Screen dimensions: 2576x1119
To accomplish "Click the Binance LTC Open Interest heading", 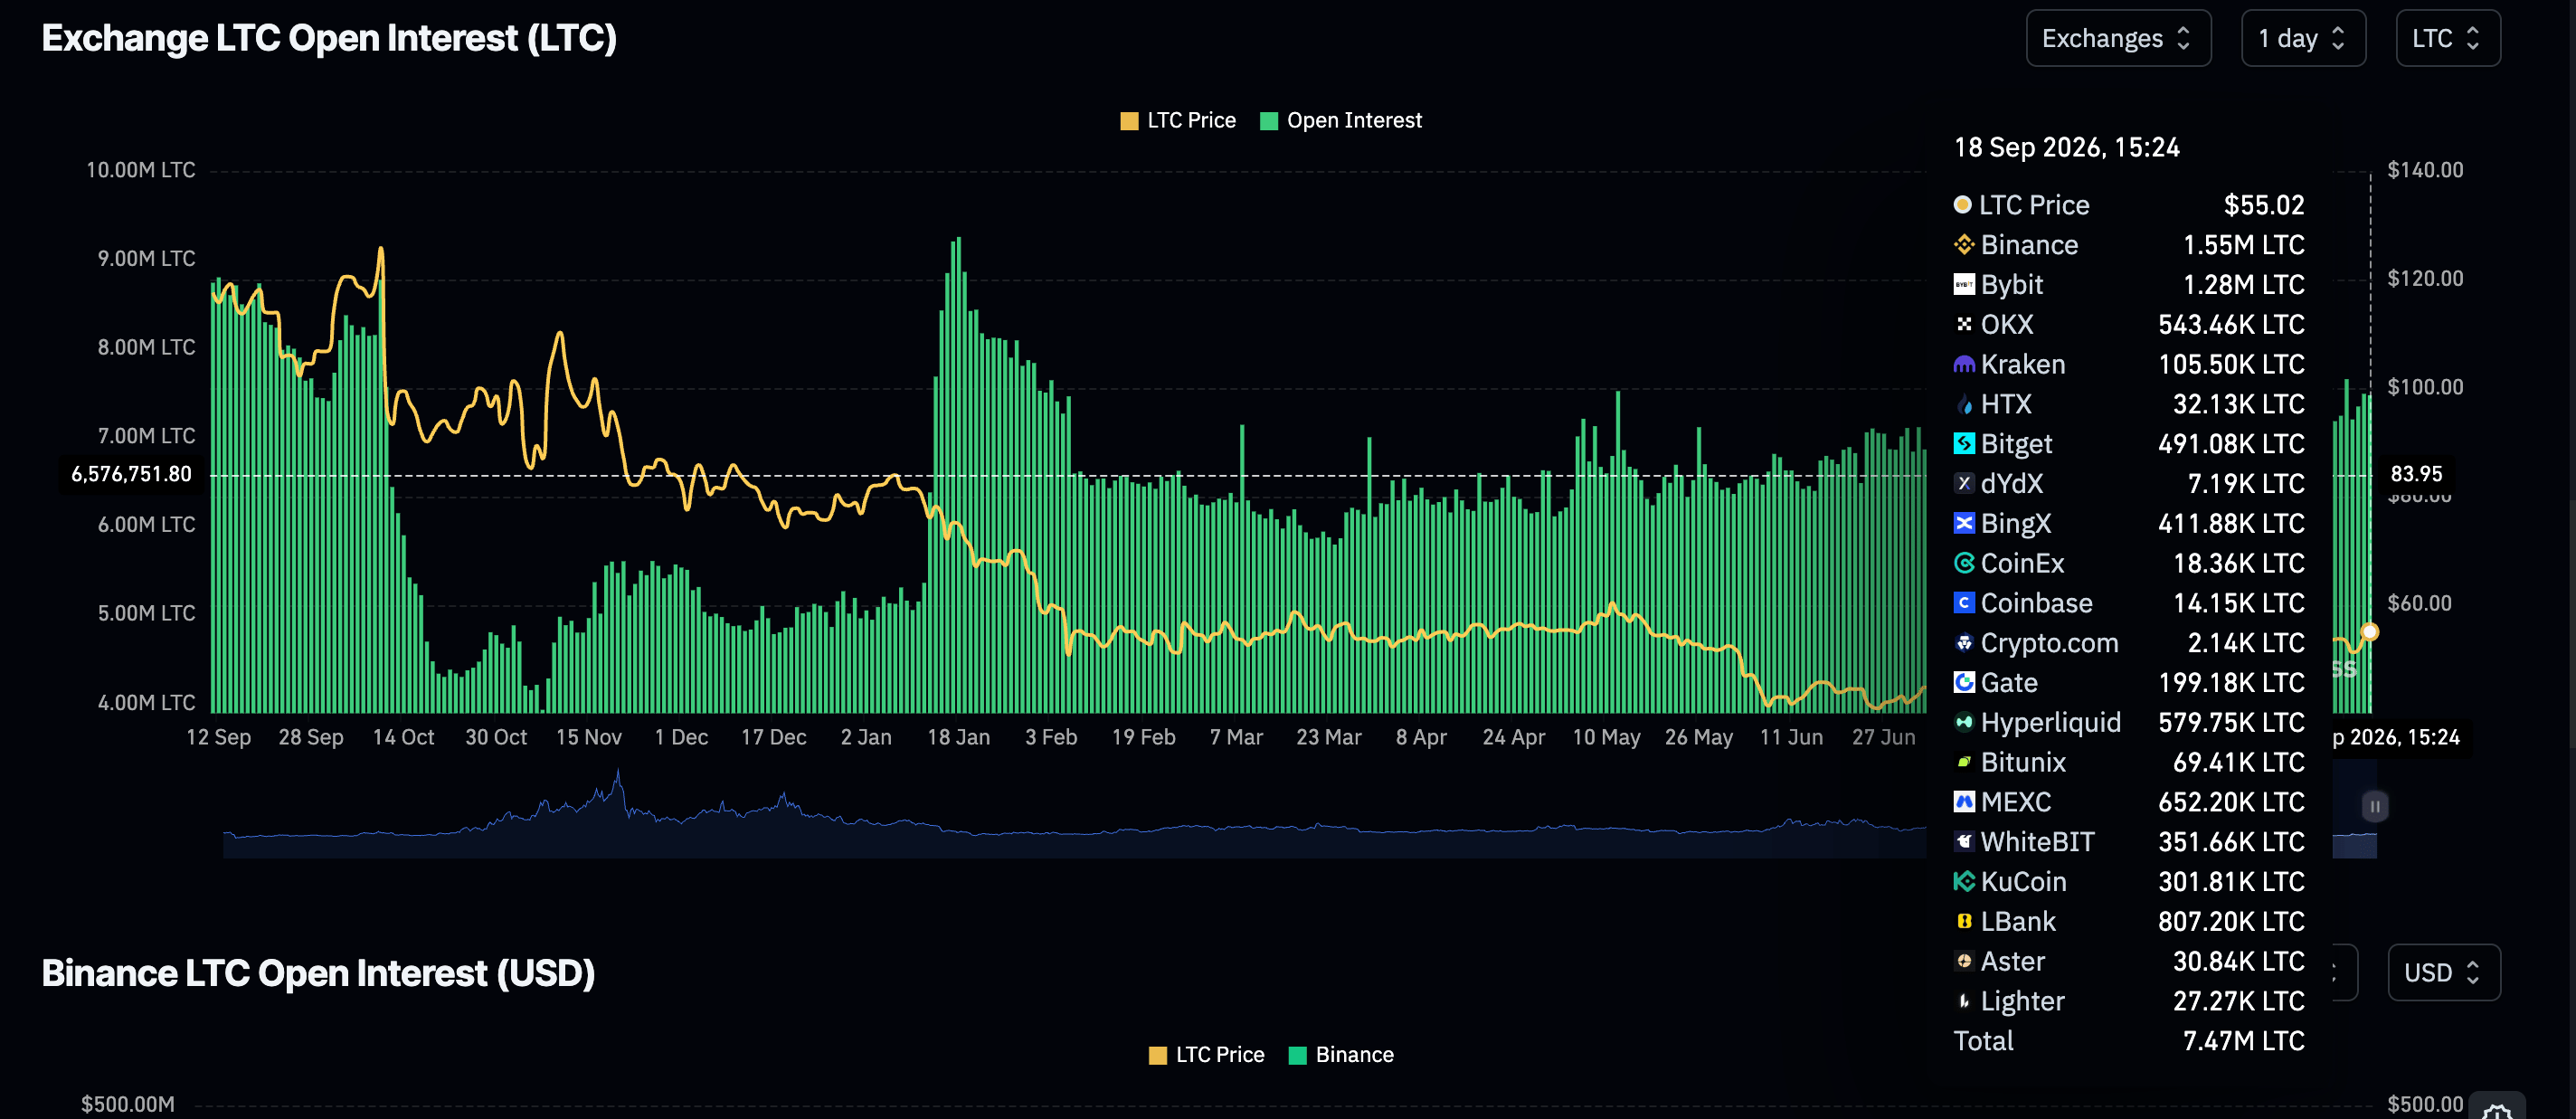I will [318, 973].
